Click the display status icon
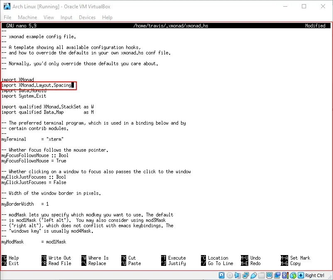This screenshot has height=280, width=333. [269, 275]
